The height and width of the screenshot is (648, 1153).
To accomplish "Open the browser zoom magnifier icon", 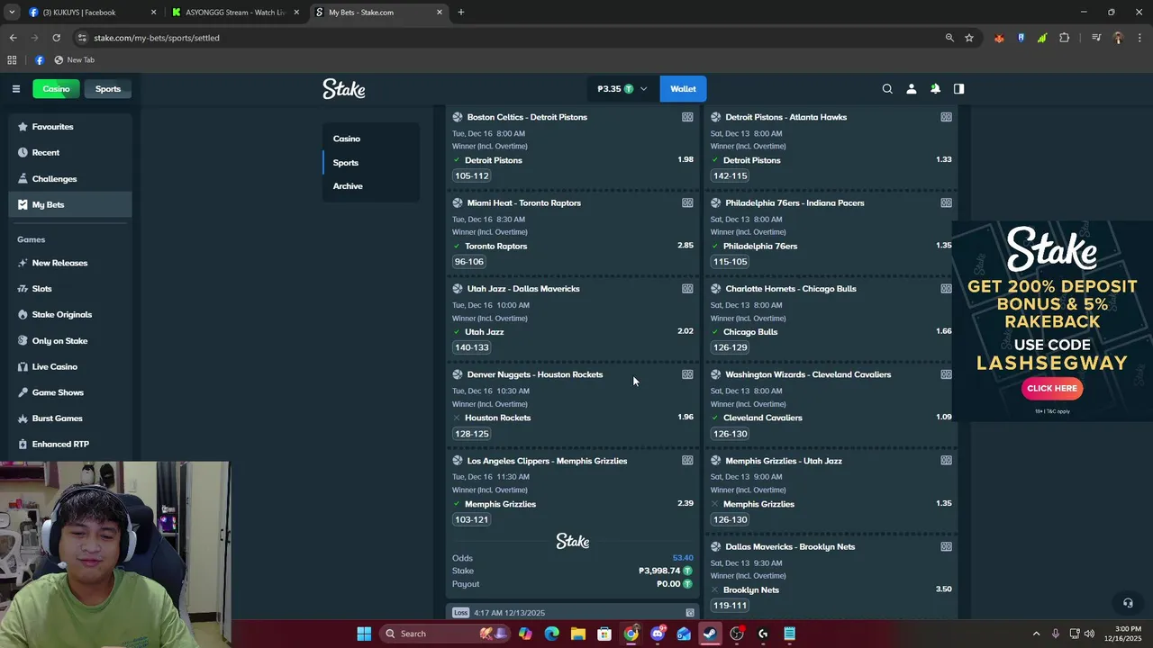I will click(949, 38).
